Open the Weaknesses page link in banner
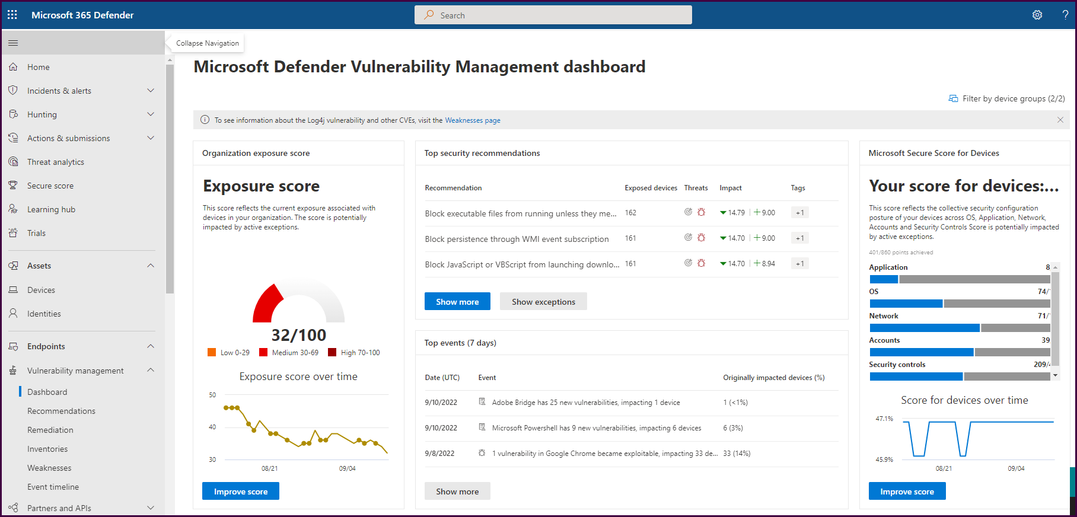The width and height of the screenshot is (1077, 517). click(x=472, y=120)
